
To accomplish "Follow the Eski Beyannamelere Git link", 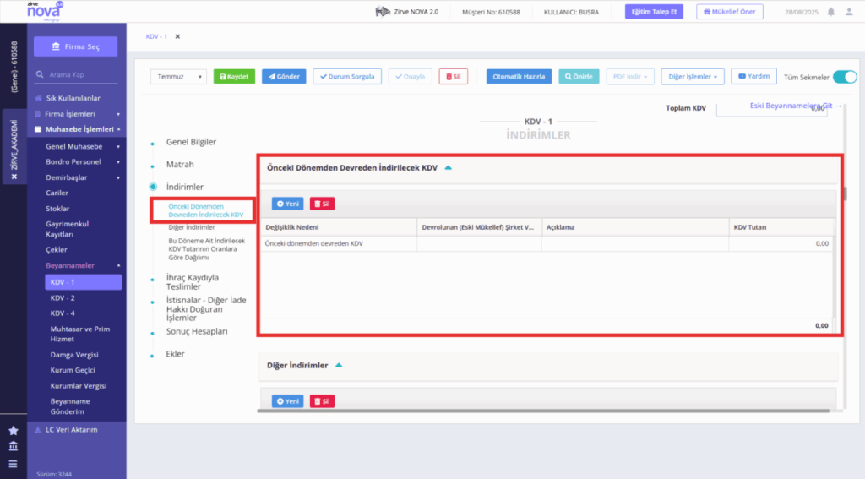I will [796, 106].
